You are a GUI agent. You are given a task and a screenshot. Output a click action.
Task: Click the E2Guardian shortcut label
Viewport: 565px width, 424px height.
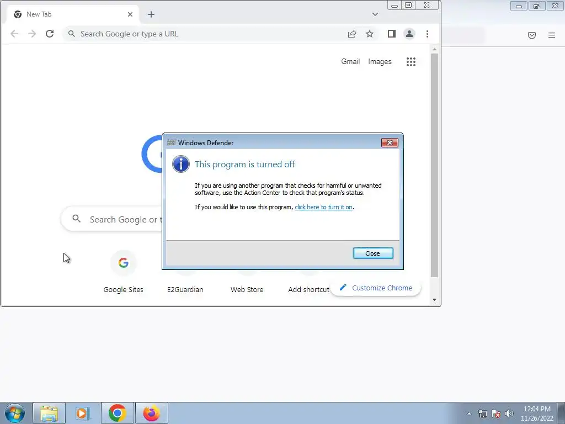[x=185, y=289]
